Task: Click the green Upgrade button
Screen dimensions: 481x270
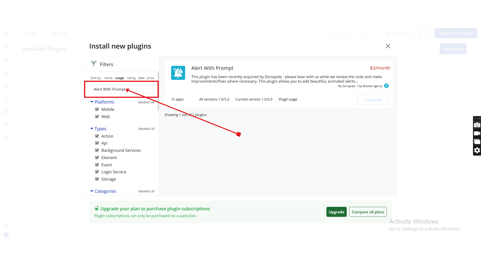Action: pyautogui.click(x=336, y=212)
